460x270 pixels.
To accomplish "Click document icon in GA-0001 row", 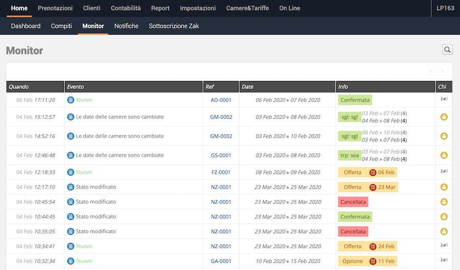I will [71, 261].
